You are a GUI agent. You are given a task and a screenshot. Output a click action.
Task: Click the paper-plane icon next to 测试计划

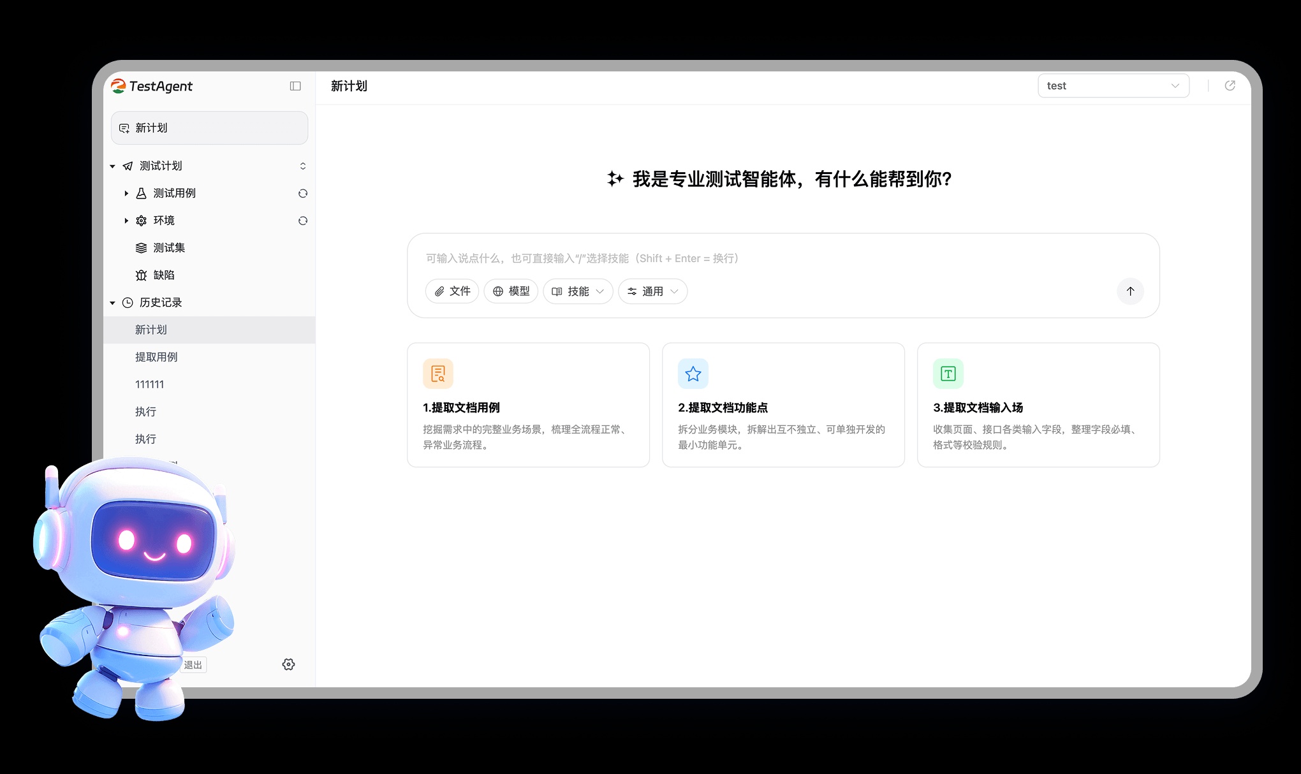[x=128, y=166]
